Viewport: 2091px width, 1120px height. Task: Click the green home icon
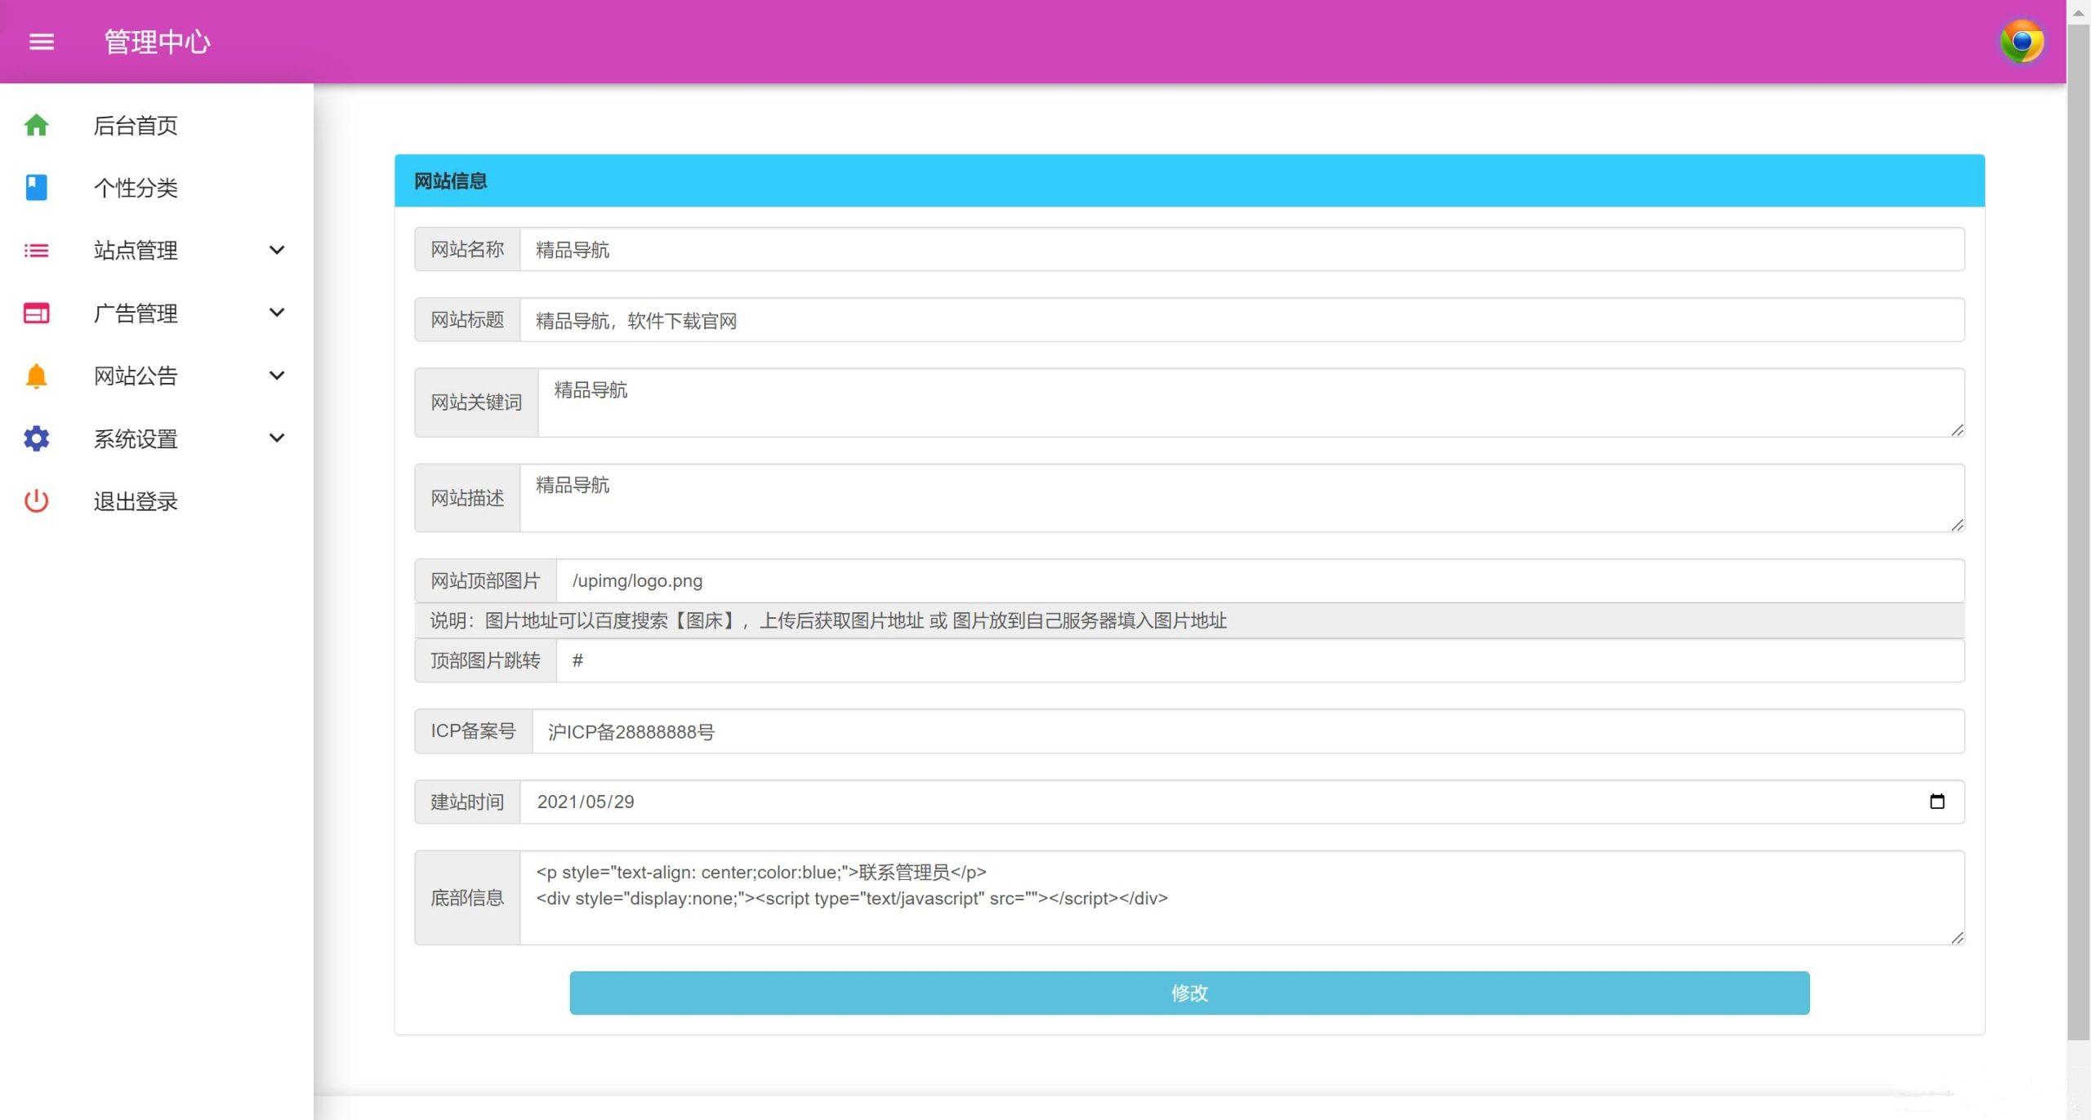tap(36, 125)
